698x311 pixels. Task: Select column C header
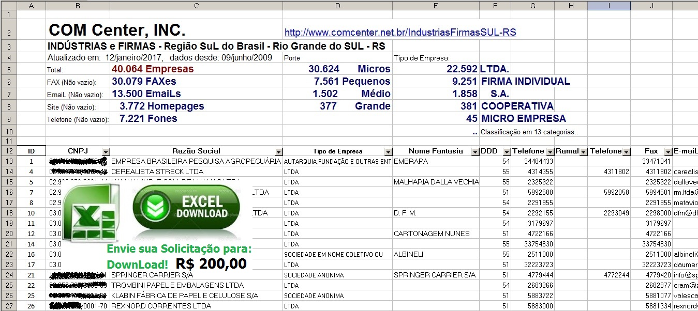196,6
